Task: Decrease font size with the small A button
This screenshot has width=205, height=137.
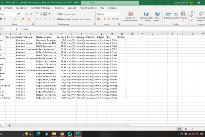Action: click(31, 14)
